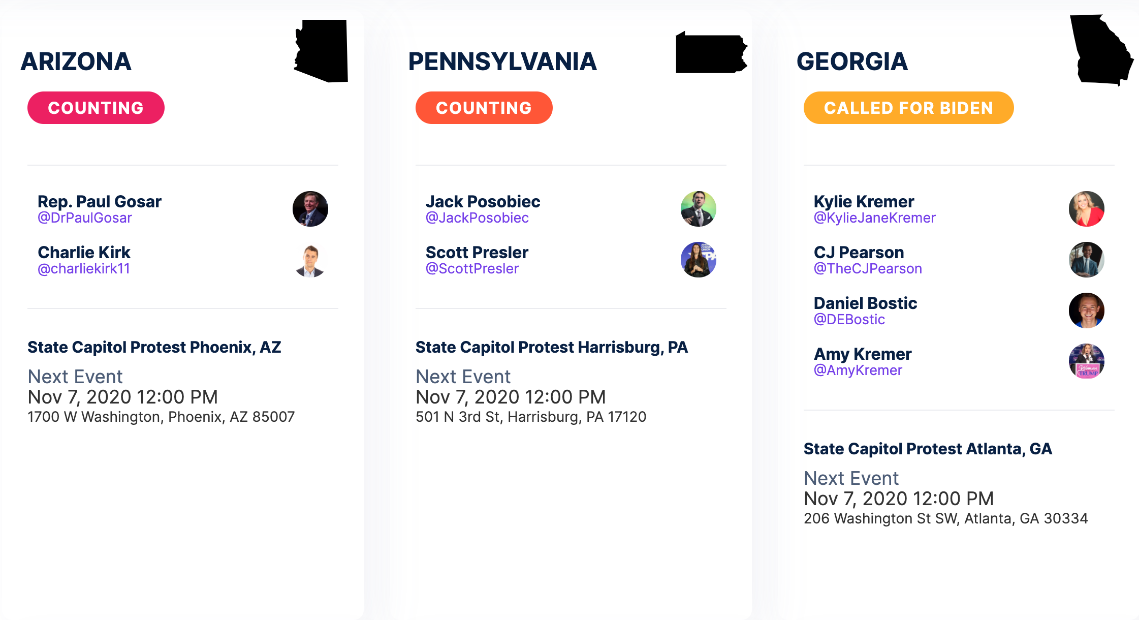Click the Arizona state silhouette icon
The image size is (1139, 620).
322,51
